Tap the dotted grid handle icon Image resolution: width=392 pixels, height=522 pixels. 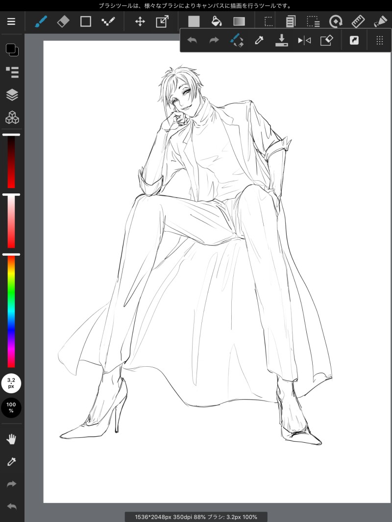(379, 41)
